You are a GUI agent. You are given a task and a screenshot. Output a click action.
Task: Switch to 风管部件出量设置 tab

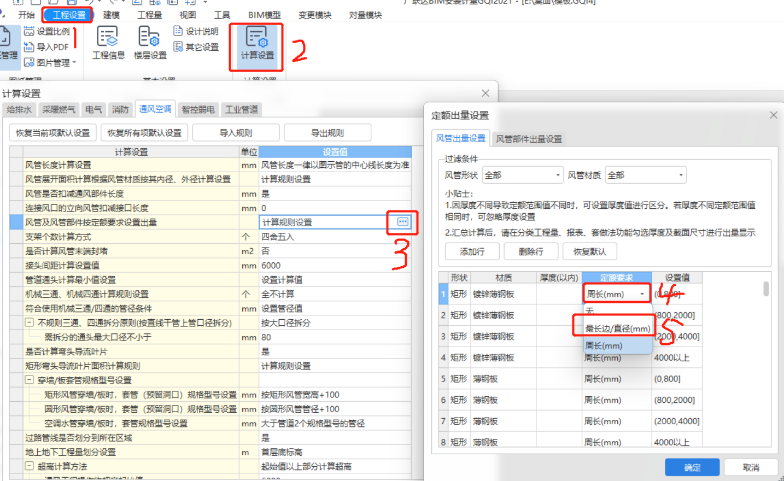click(529, 139)
